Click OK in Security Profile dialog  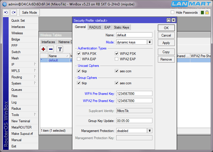coord(166,28)
